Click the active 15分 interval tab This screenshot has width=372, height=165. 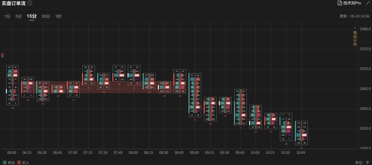pos(31,17)
